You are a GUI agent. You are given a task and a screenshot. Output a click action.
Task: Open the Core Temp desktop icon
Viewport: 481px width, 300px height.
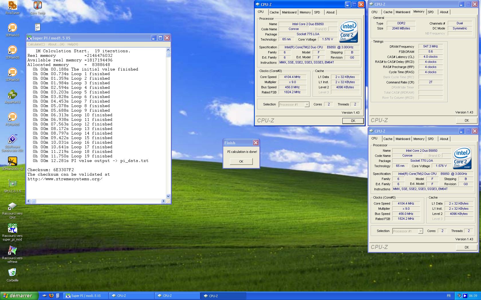pyautogui.click(x=38, y=7)
